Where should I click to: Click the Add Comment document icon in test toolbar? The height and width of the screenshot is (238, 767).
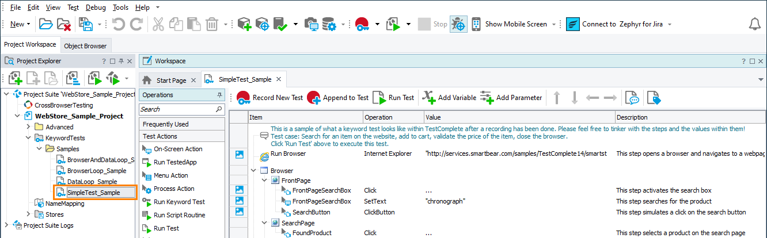click(632, 98)
